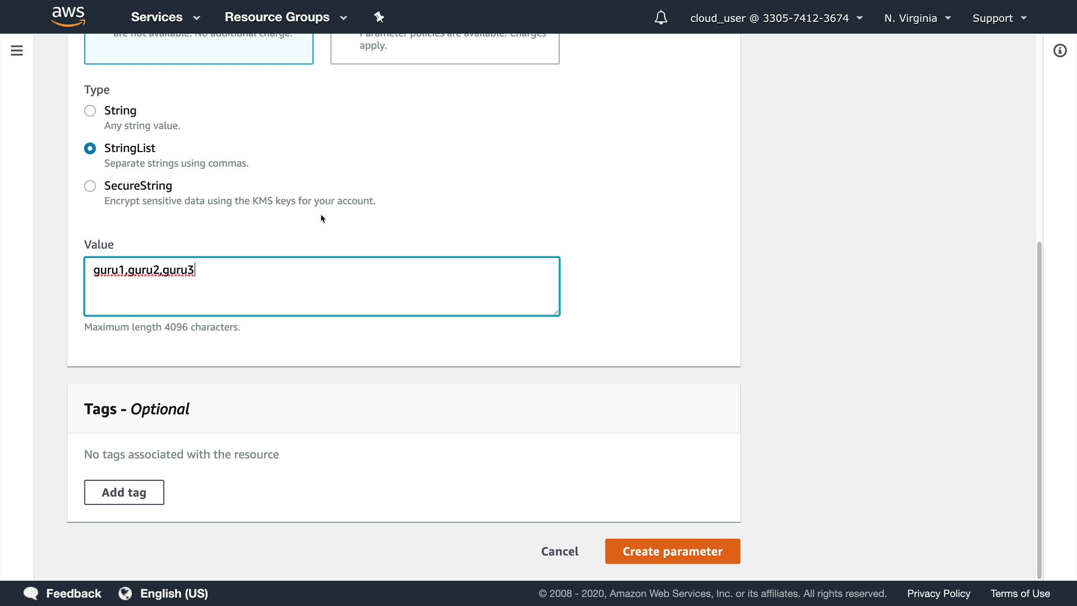Open the cloud_user account menu

tap(776, 18)
